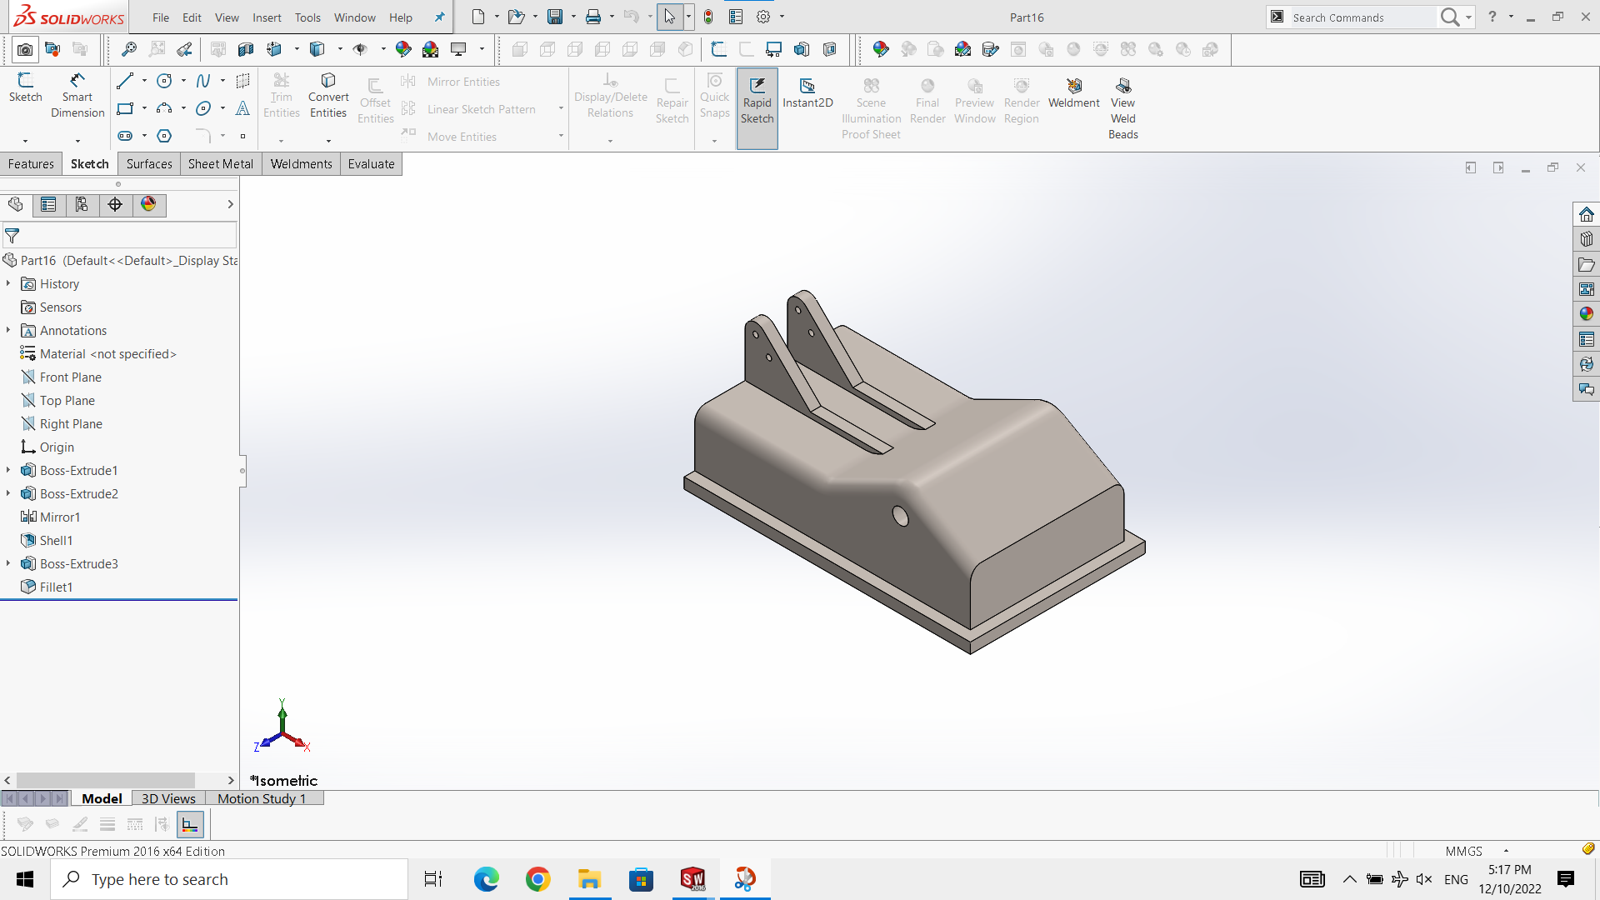
Task: Open Design Library in task pane
Action: pos(1586,239)
